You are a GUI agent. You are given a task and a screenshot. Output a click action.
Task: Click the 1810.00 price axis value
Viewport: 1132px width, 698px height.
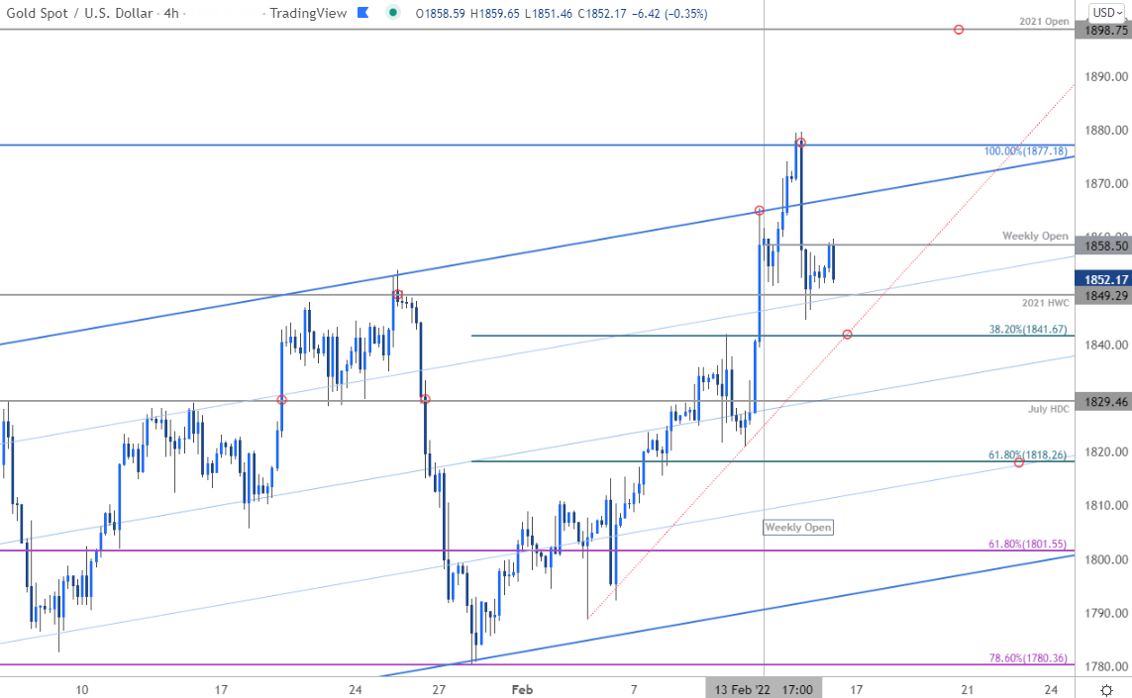pyautogui.click(x=1106, y=505)
